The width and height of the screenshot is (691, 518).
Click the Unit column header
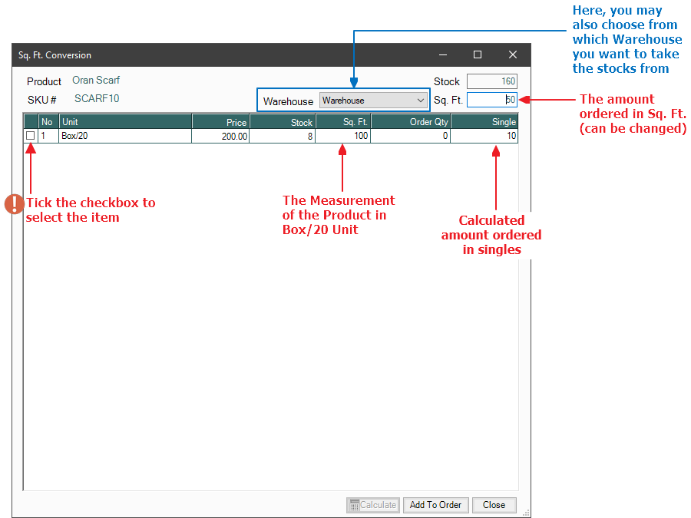point(126,122)
